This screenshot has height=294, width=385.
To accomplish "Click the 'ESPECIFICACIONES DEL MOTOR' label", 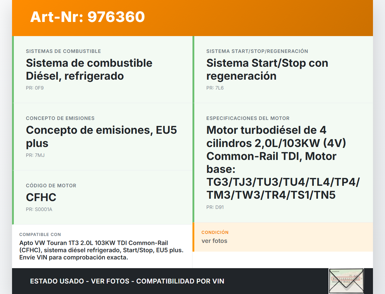I will tap(248, 118).
